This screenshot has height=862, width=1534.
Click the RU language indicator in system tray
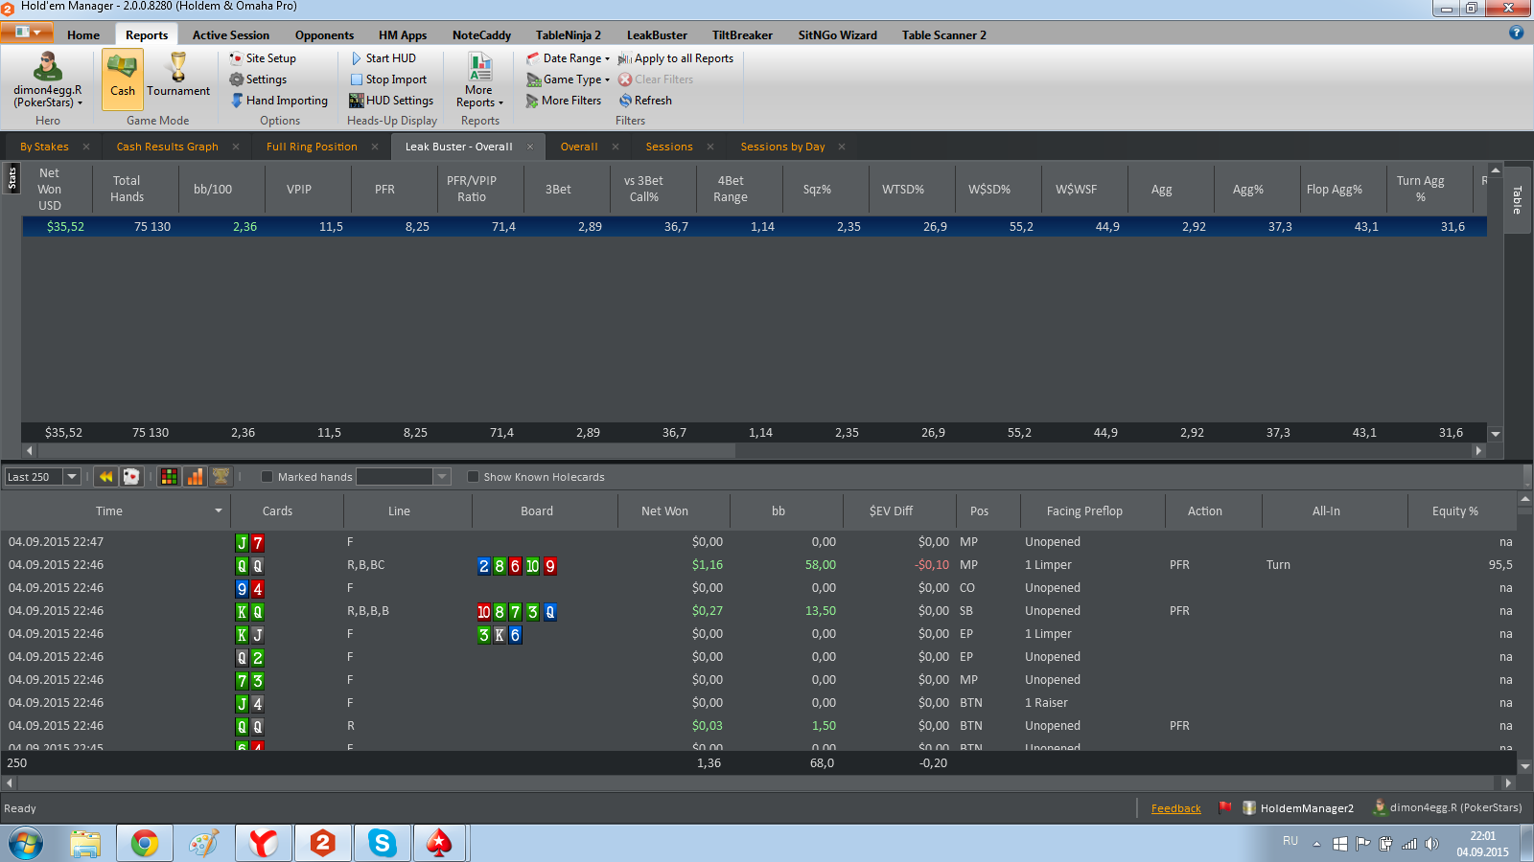click(x=1290, y=841)
